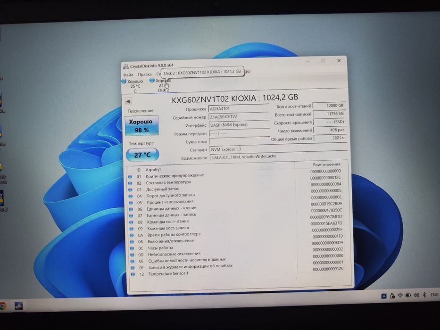The image size is (440, 330).
Task: Click status orb for attribute 03 Доступный запас
Action: coord(130,190)
